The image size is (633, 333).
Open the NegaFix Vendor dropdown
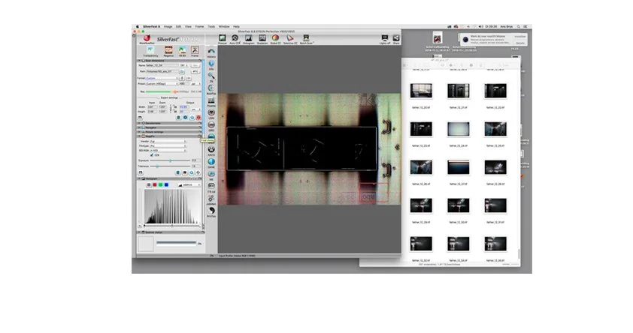point(168,141)
